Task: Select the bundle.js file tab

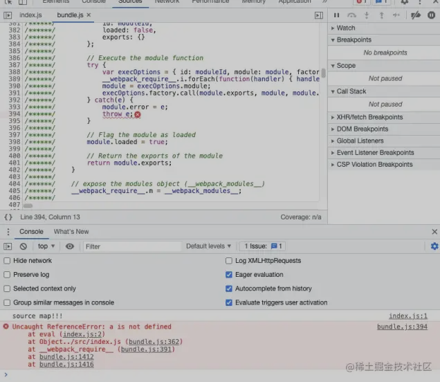Action: coord(70,15)
